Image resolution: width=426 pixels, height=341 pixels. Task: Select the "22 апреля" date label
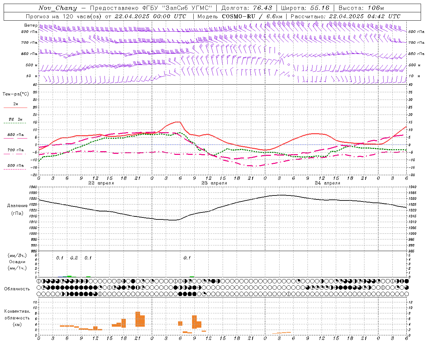click(101, 183)
